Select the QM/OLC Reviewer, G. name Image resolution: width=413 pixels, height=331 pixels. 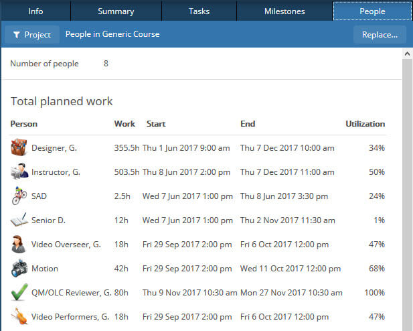pos(72,293)
